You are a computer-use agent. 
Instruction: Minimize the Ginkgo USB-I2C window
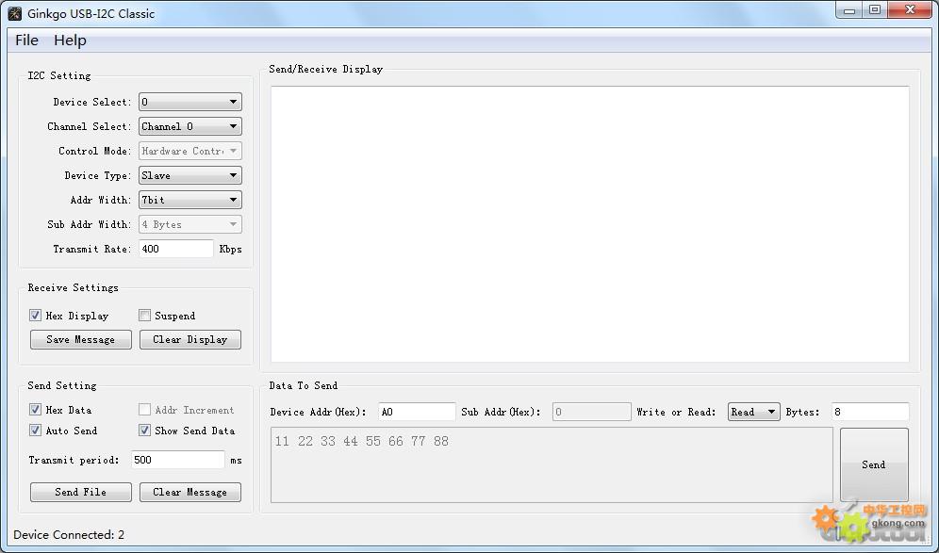[849, 10]
